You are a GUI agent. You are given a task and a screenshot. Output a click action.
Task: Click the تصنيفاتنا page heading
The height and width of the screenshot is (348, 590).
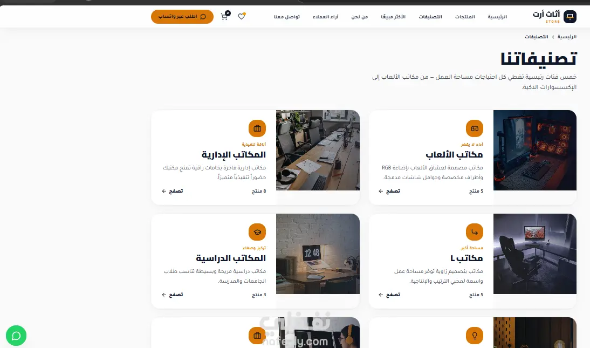(x=538, y=59)
